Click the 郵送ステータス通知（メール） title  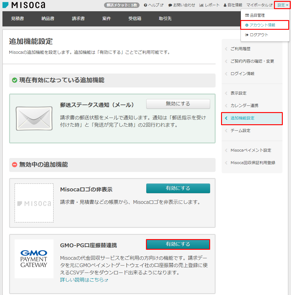click(x=97, y=105)
